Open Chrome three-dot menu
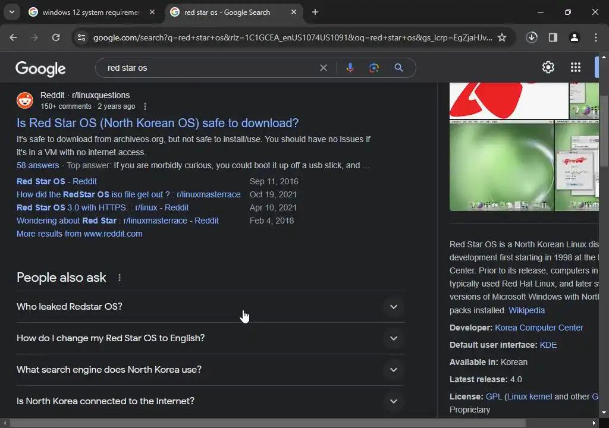This screenshot has height=428, width=609. tap(596, 37)
